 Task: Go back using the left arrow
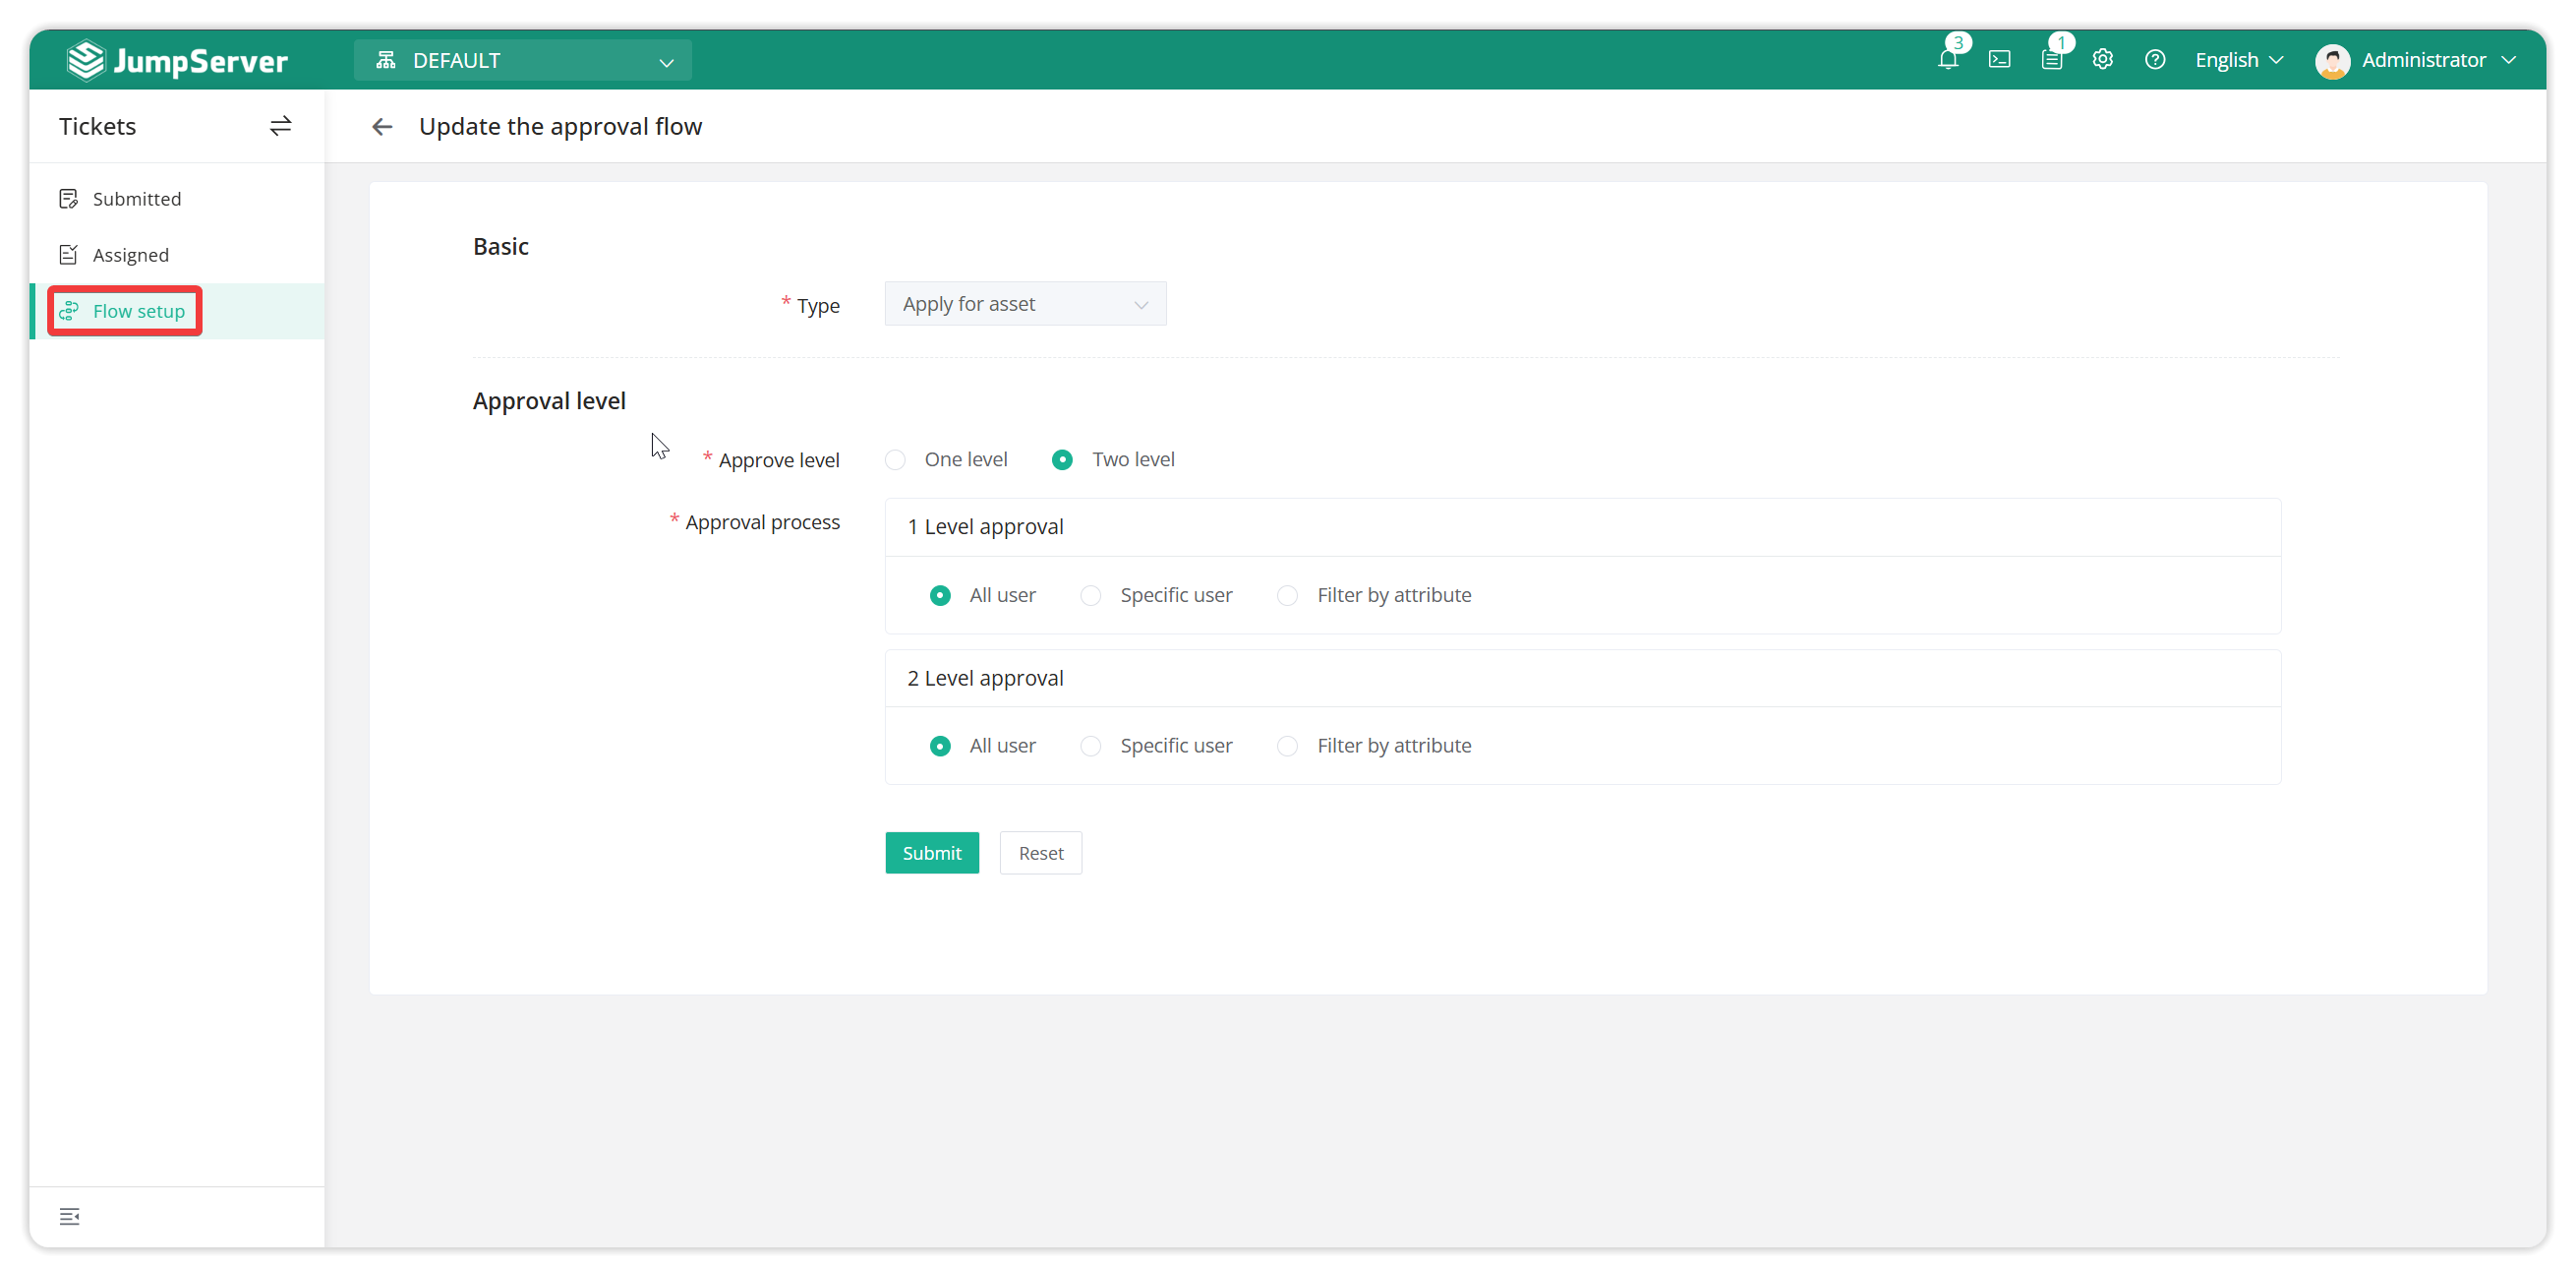pos(382,127)
